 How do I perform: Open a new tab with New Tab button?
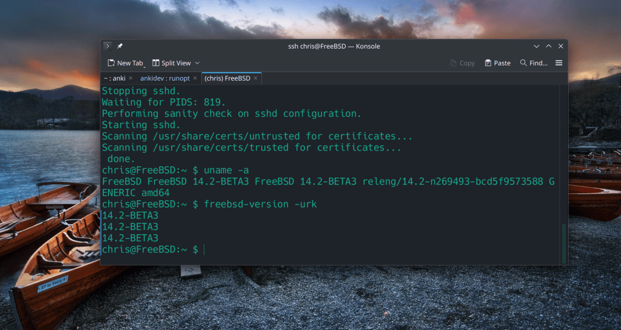pyautogui.click(x=126, y=63)
